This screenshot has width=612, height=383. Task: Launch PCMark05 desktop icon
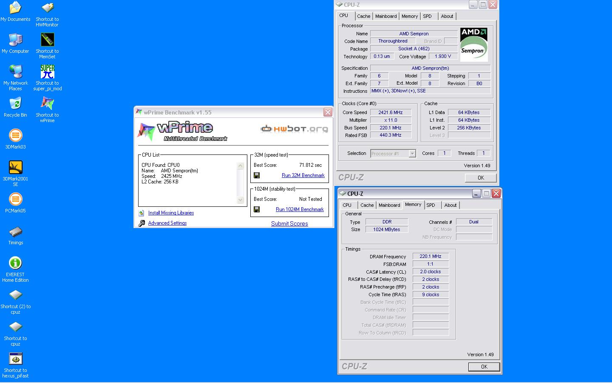15,203
